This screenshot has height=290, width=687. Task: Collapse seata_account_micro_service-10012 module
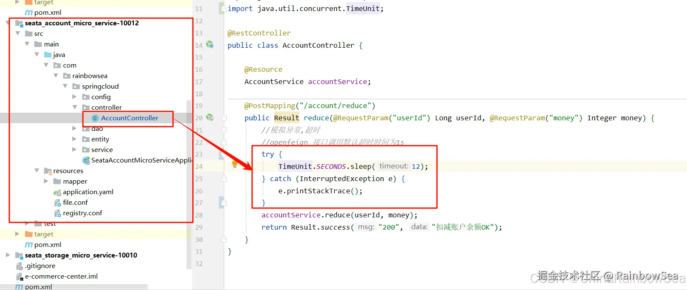(x=8, y=23)
